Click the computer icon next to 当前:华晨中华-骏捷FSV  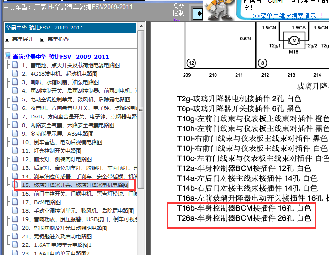(x=8, y=56)
